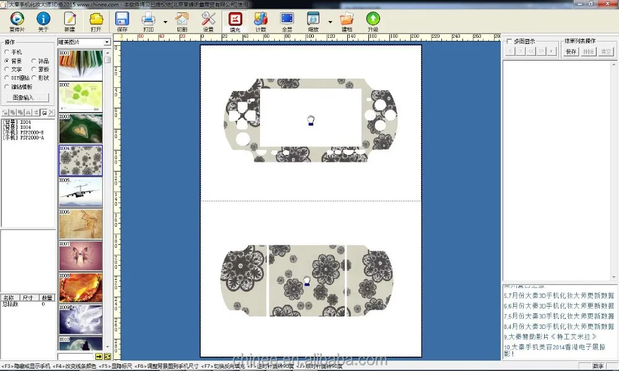Create a new project with 新建

(x=69, y=19)
